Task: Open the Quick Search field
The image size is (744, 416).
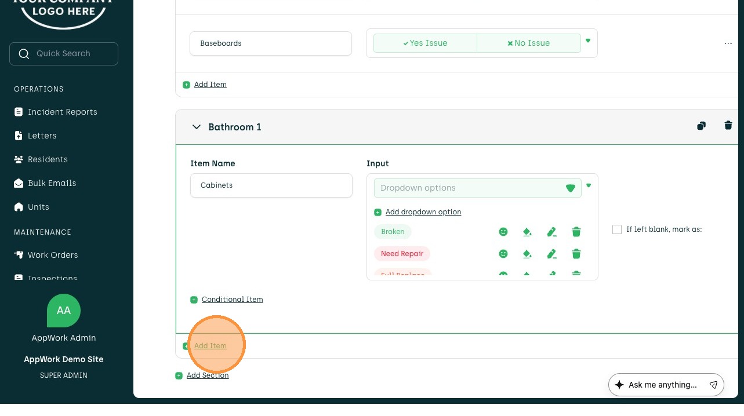Action: (64, 53)
